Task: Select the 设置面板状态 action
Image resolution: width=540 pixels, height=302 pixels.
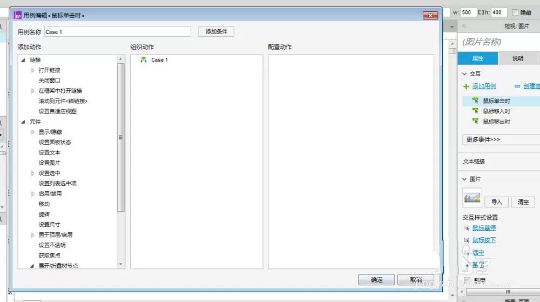Action: tap(55, 142)
